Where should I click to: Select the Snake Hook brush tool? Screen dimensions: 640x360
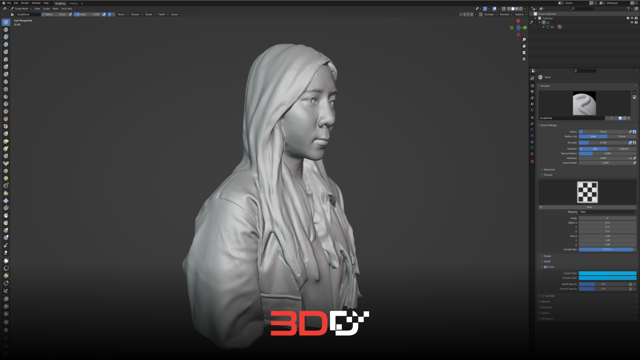tap(6, 149)
